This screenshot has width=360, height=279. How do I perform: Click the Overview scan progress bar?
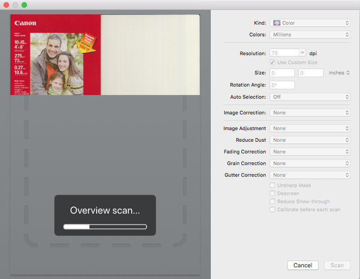[105, 227]
